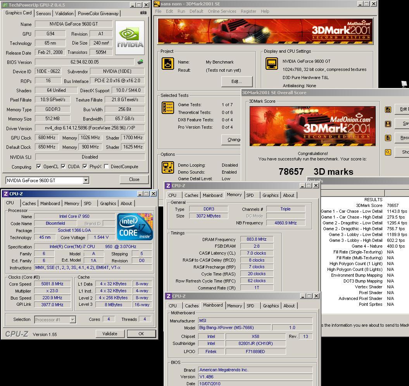Click the 78657 3D marks score text
Viewport: 409px width, 386px height.
(x=316, y=171)
